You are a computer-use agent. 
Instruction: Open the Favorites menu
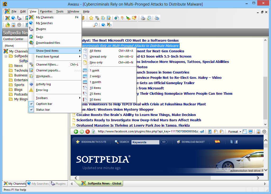[46, 11]
